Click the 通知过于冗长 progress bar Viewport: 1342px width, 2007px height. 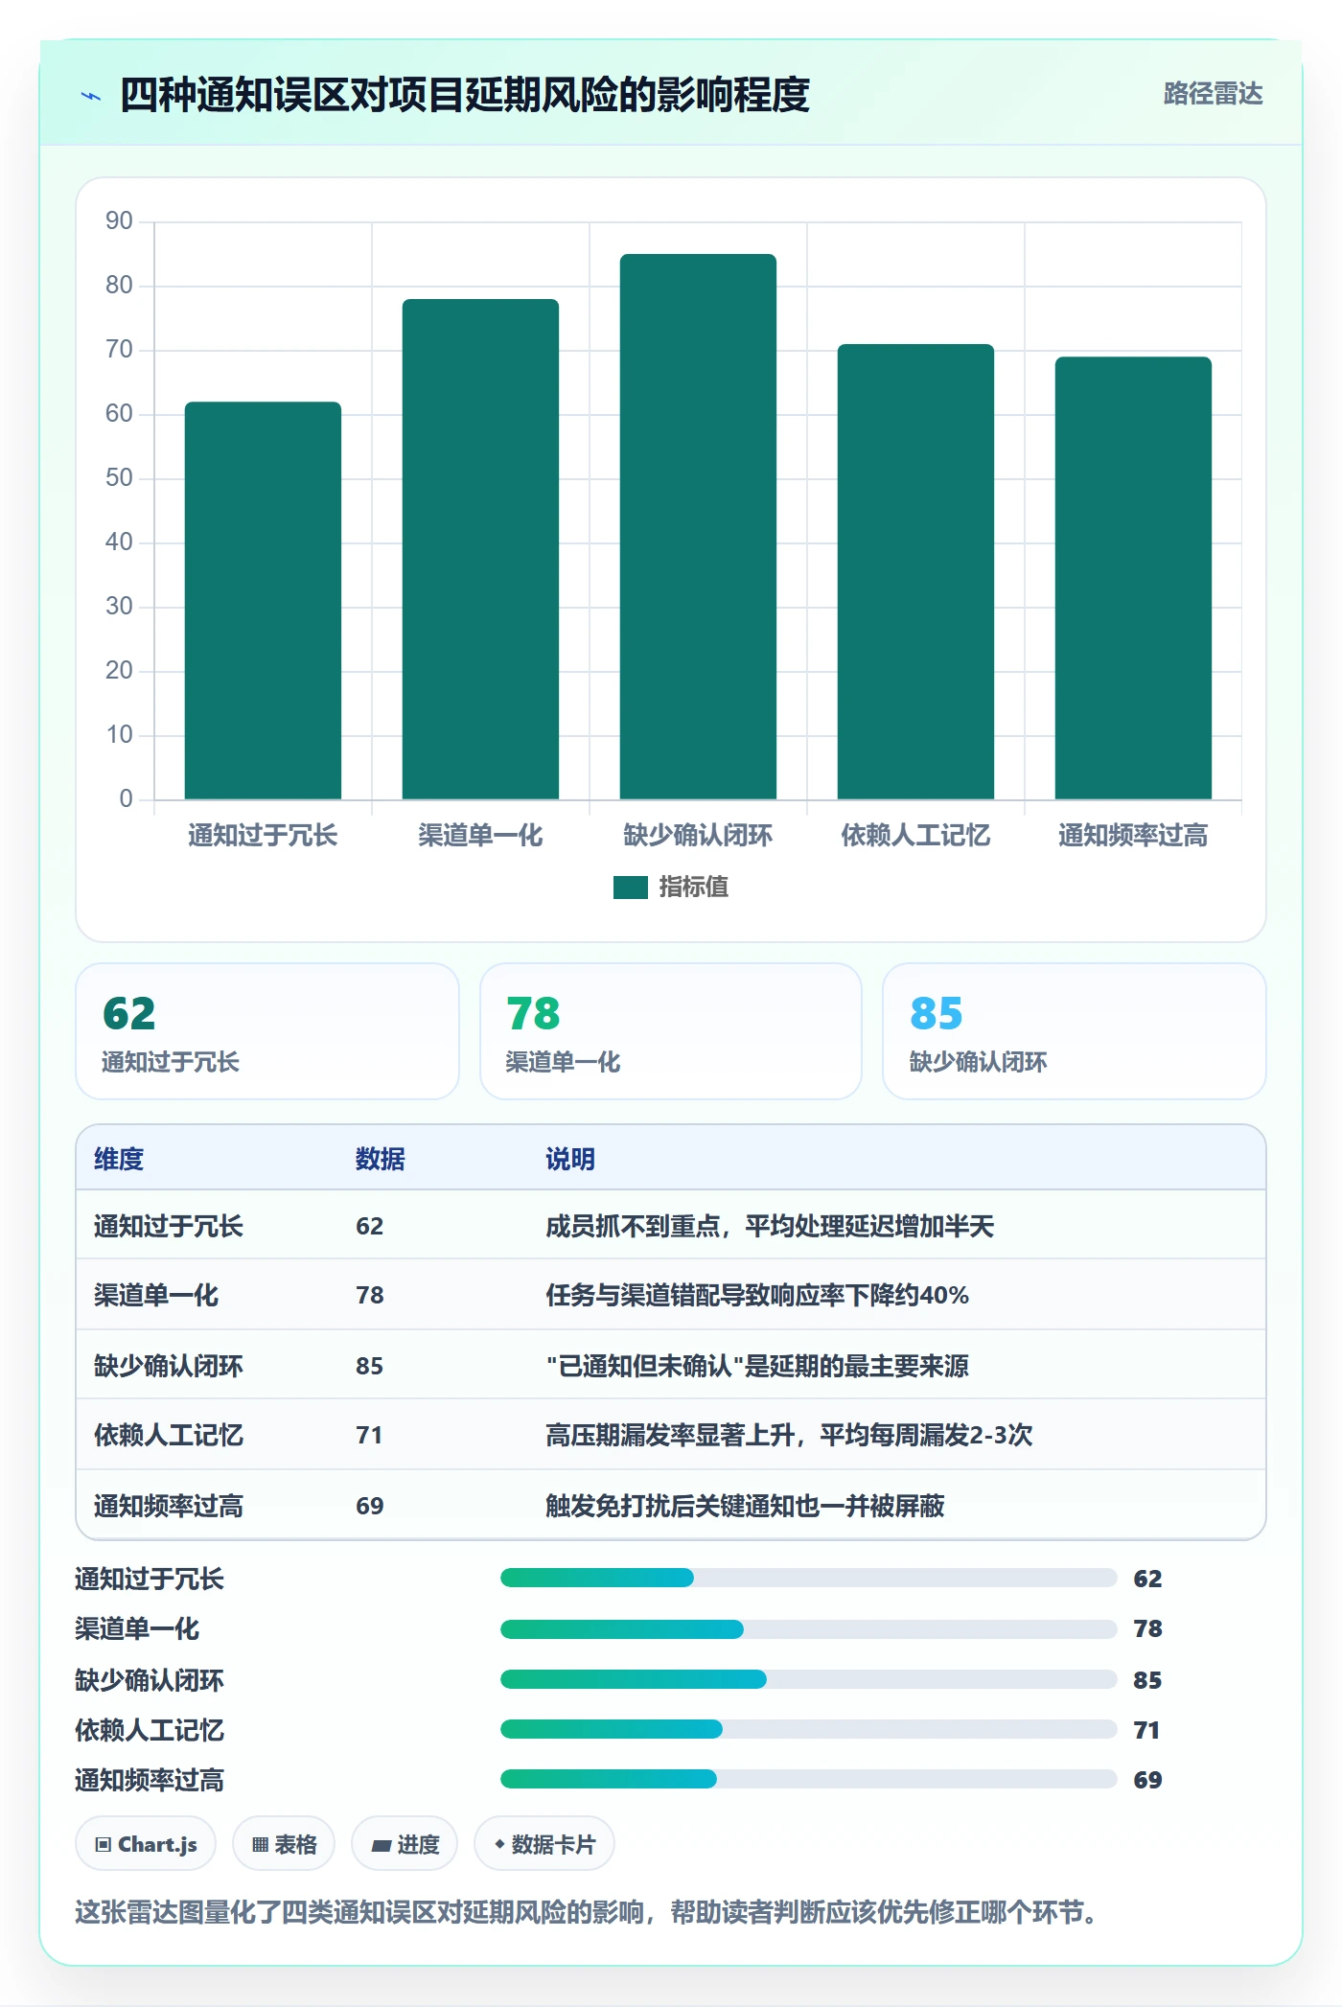coord(808,1578)
